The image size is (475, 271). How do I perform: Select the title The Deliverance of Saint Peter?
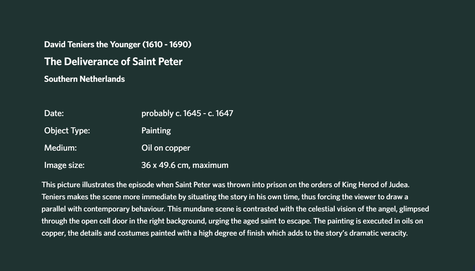tap(113, 61)
